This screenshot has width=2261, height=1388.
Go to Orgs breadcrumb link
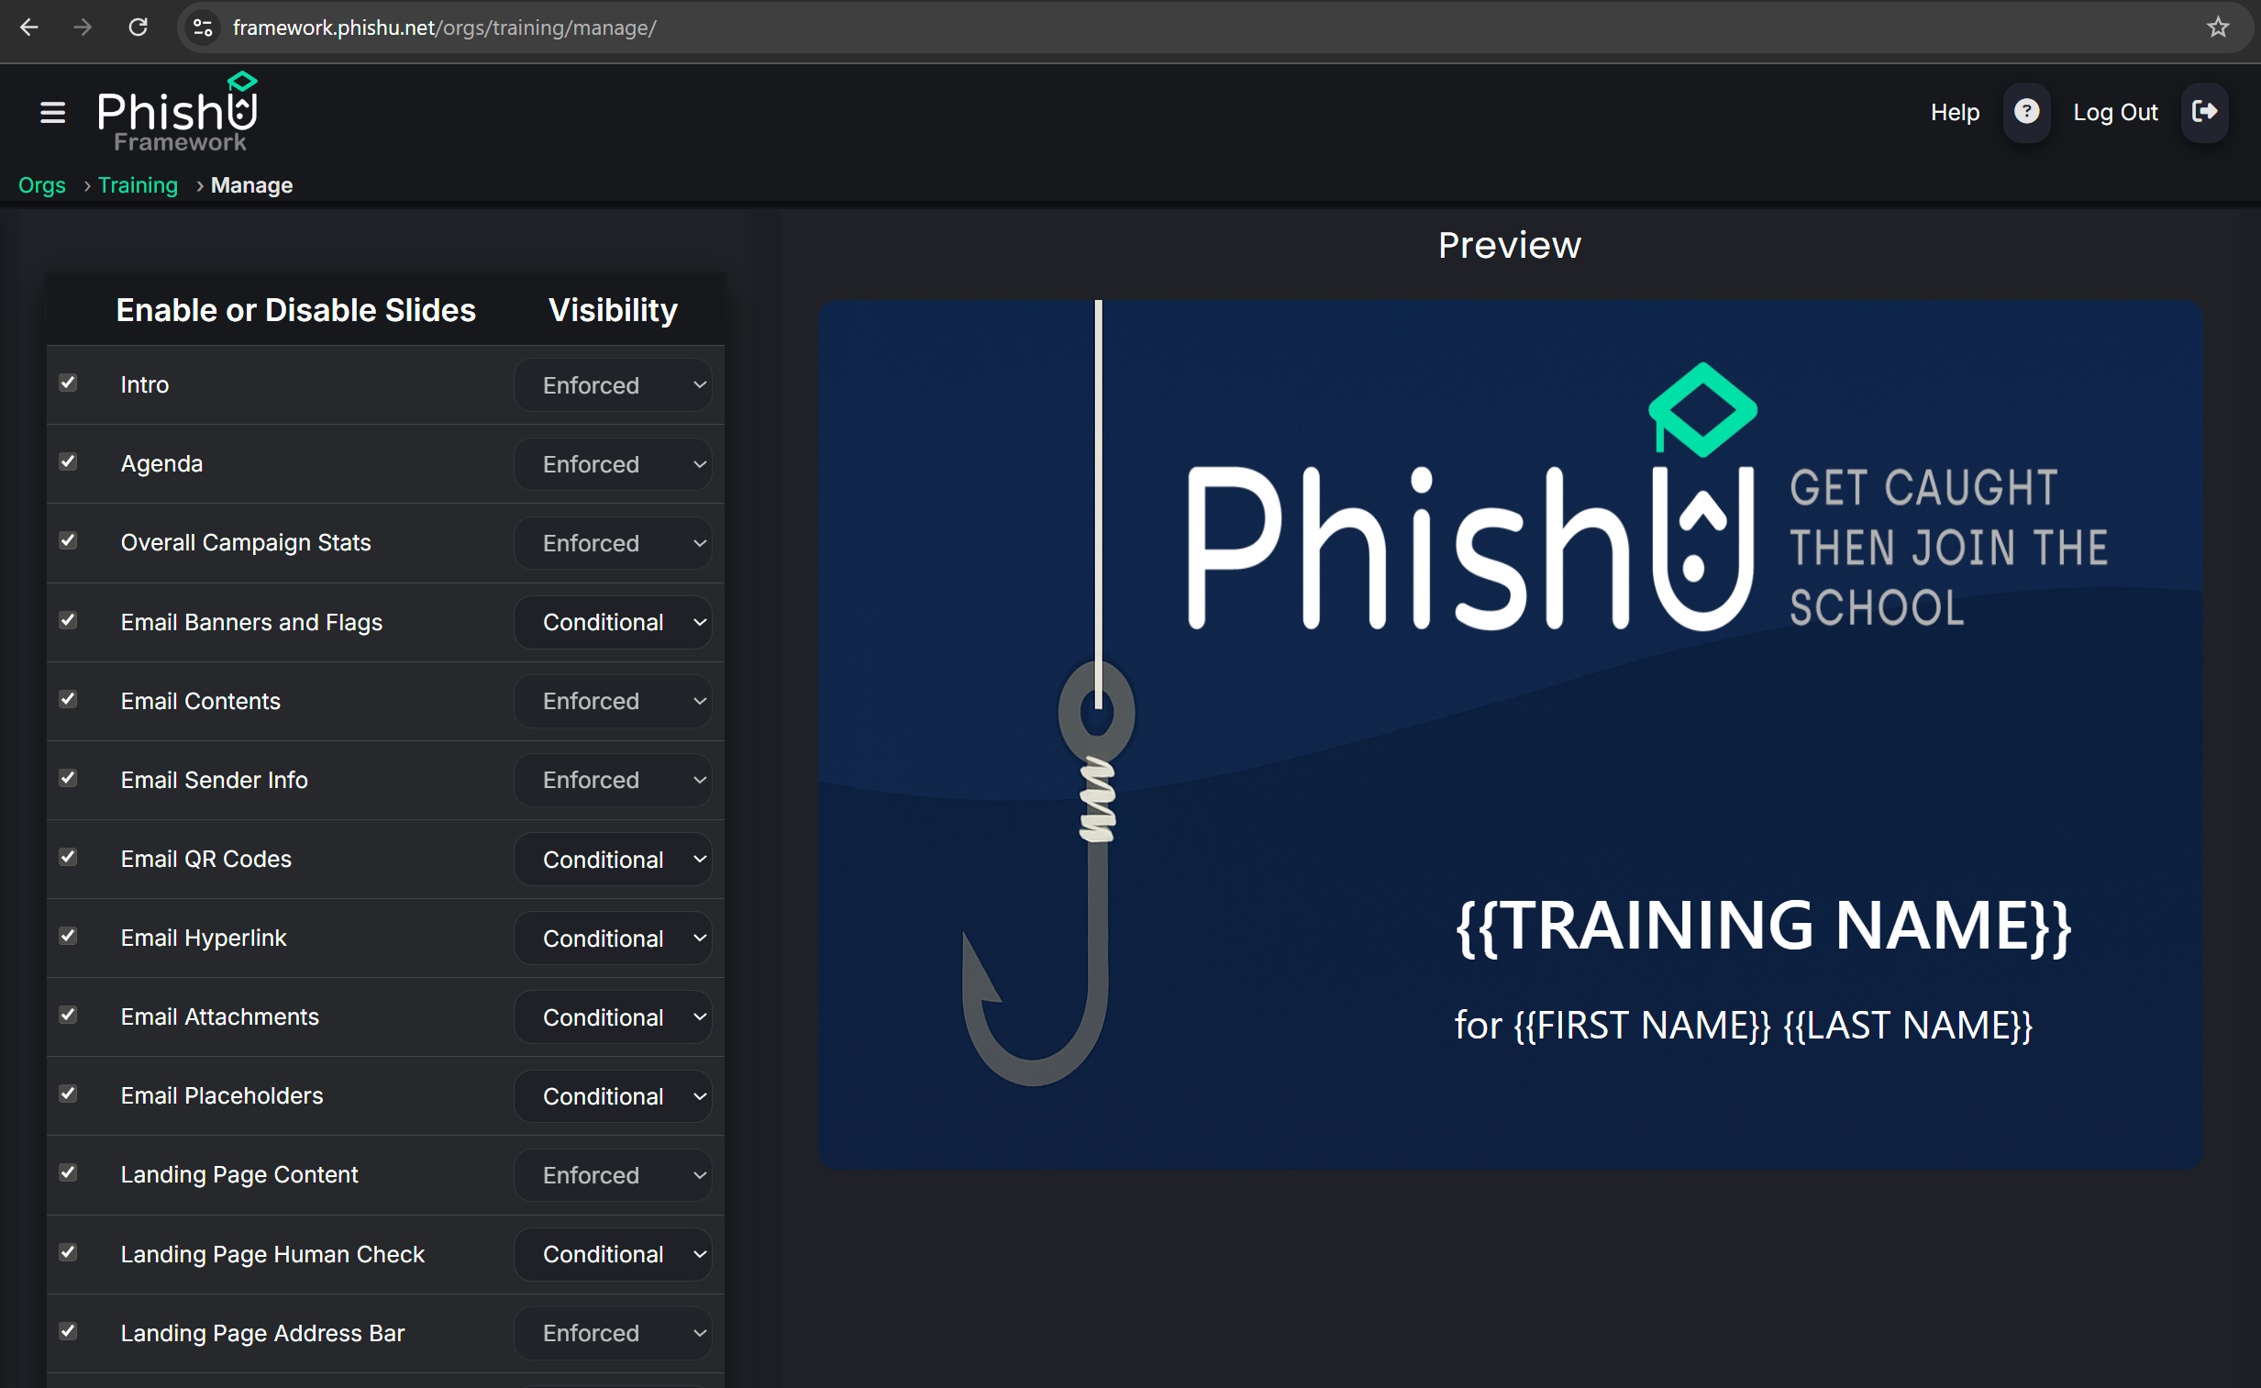point(42,185)
